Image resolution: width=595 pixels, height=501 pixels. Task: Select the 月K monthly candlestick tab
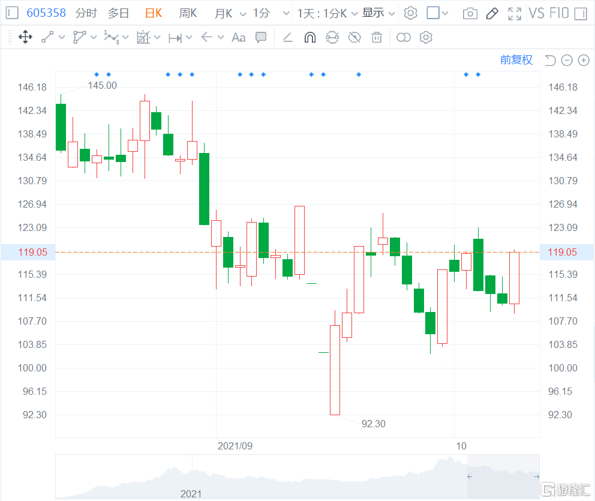224,13
